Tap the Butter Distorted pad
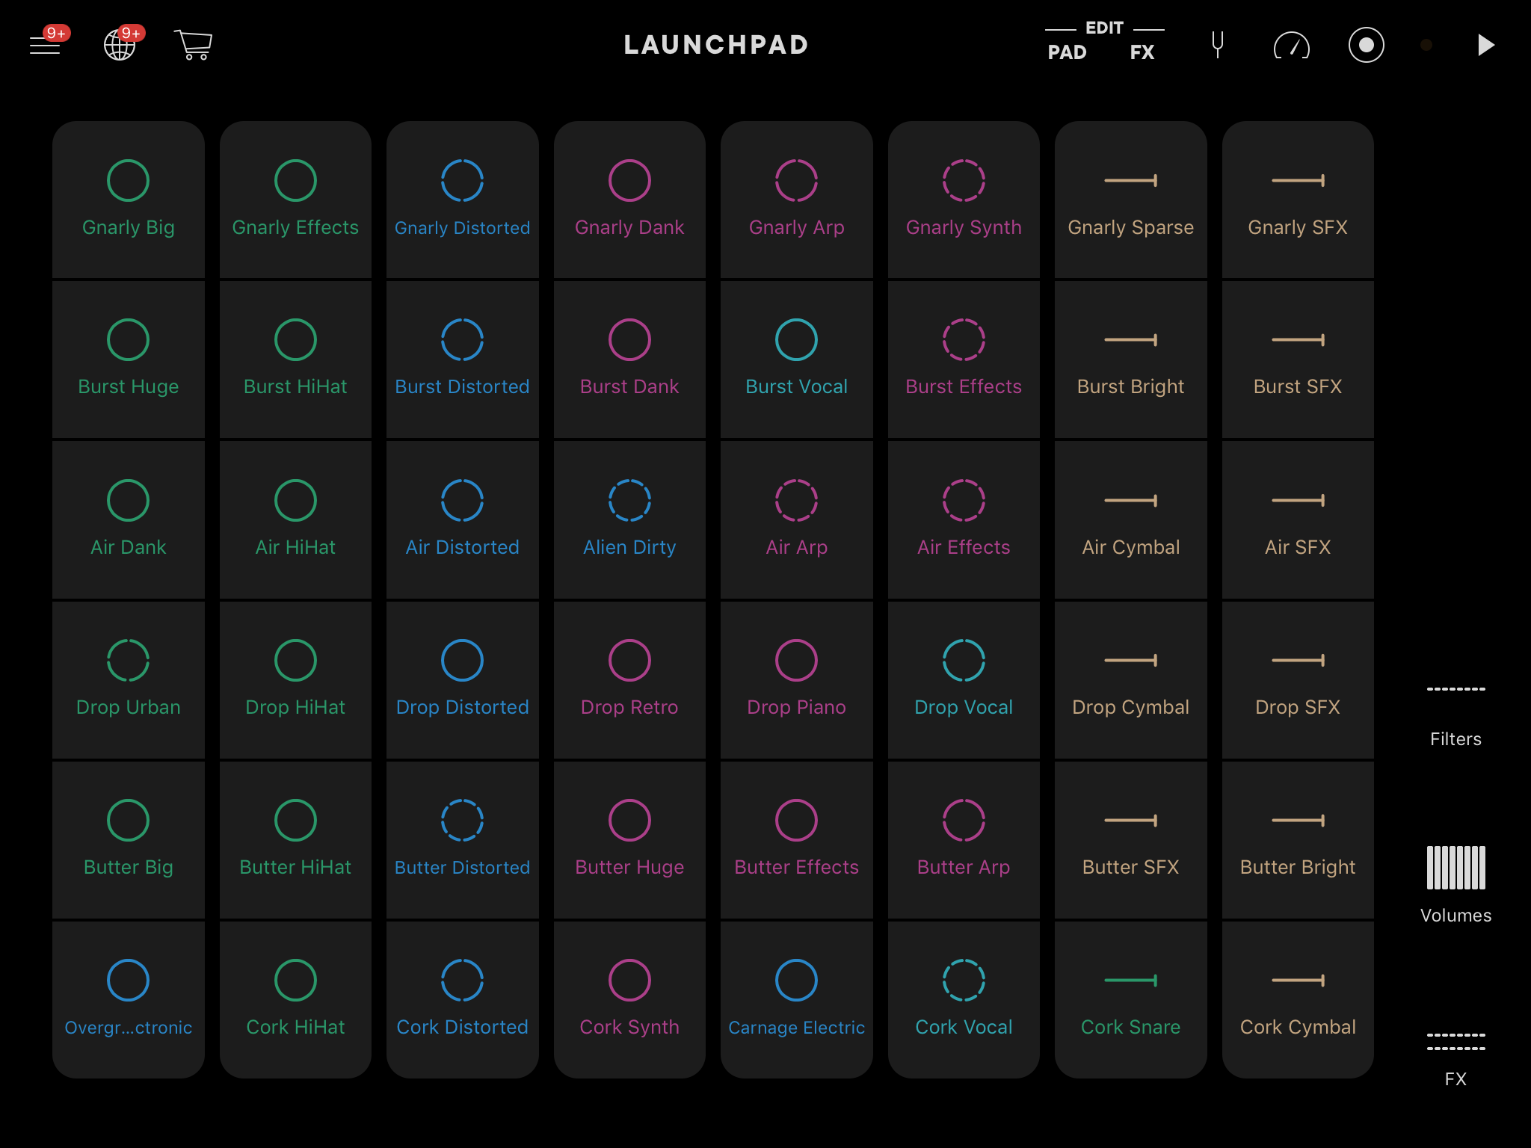This screenshot has width=1531, height=1148. 462,839
